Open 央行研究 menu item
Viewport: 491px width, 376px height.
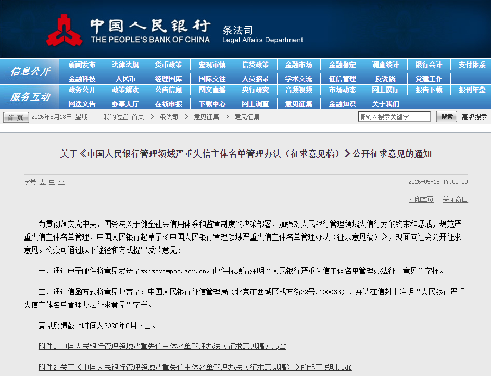point(256,90)
